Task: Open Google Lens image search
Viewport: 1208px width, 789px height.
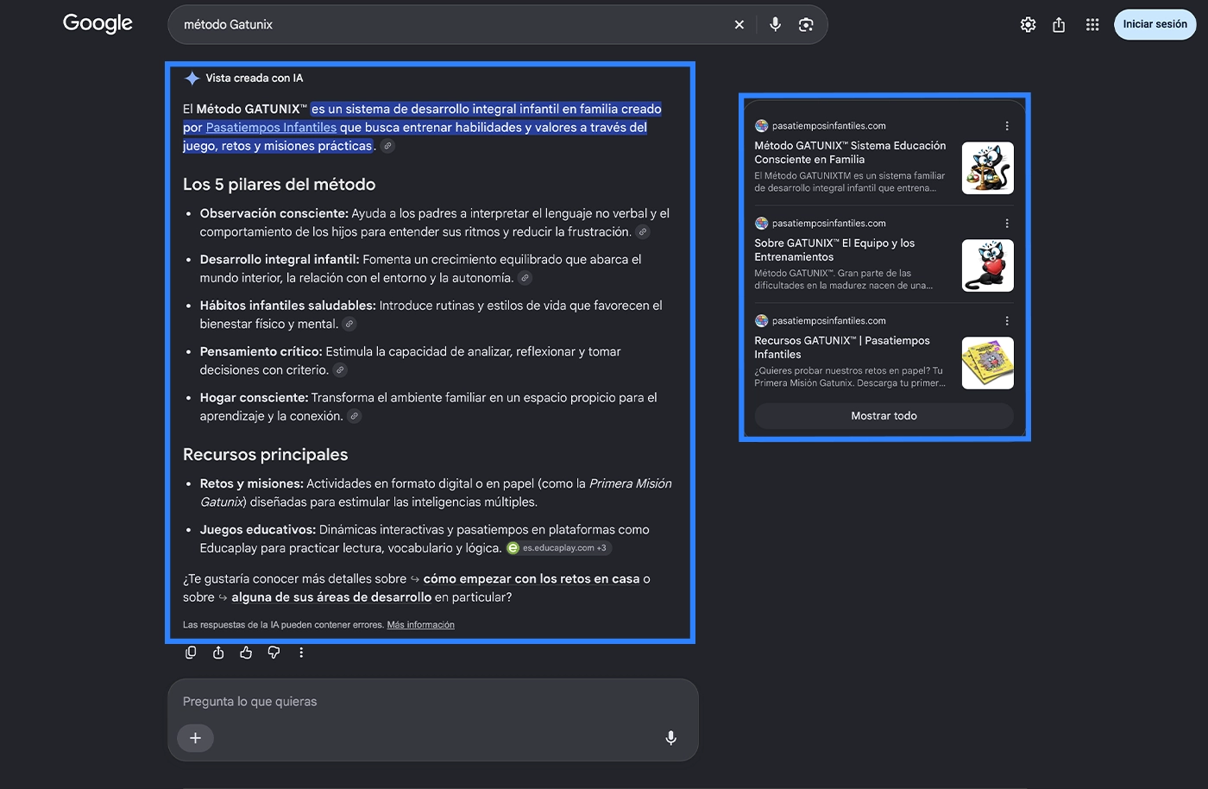Action: click(806, 25)
